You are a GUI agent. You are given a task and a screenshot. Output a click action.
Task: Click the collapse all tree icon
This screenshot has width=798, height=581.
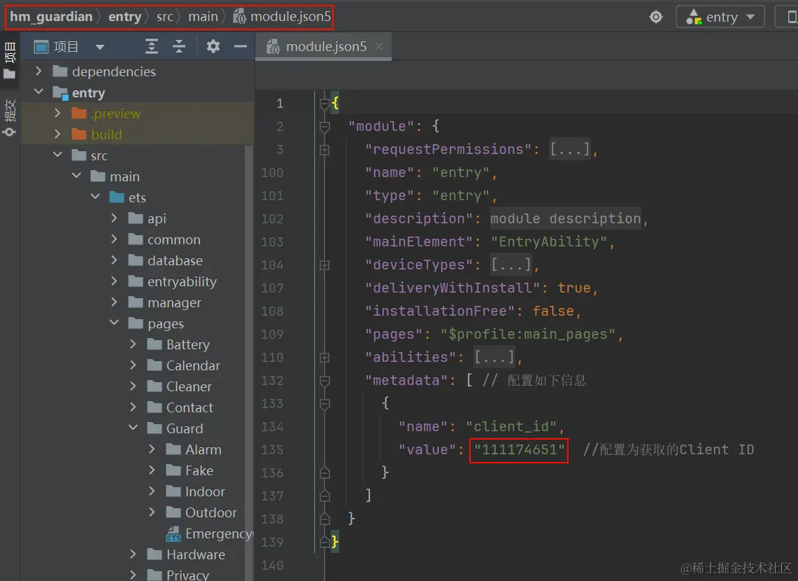(x=178, y=46)
